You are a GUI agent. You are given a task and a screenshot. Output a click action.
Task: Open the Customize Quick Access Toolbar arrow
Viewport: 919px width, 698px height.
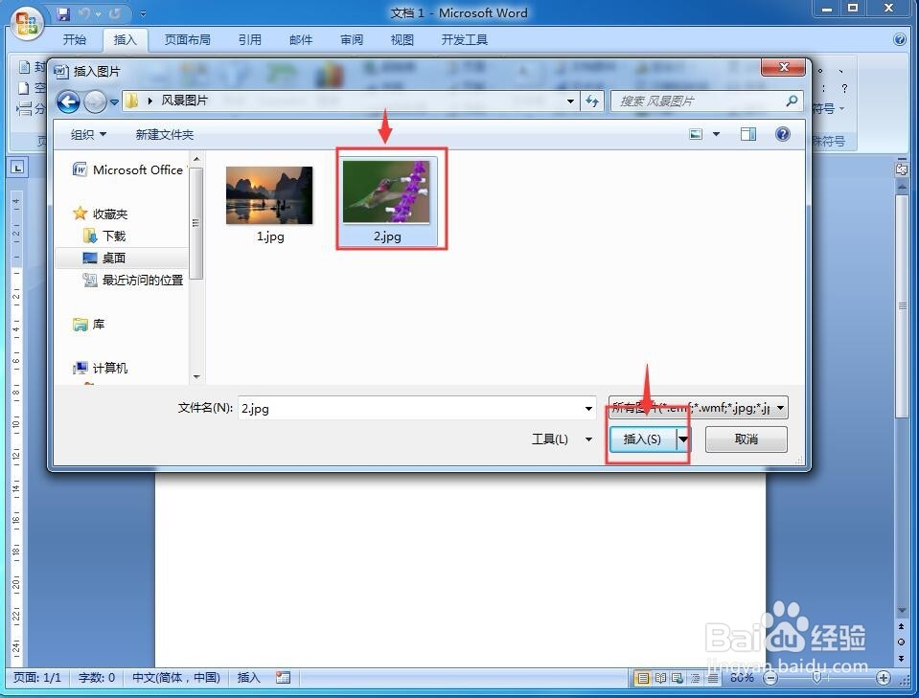coord(143,13)
